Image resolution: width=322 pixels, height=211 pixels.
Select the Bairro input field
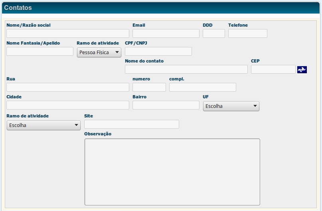(166, 105)
